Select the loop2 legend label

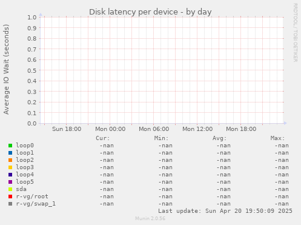pyautogui.click(x=25, y=160)
